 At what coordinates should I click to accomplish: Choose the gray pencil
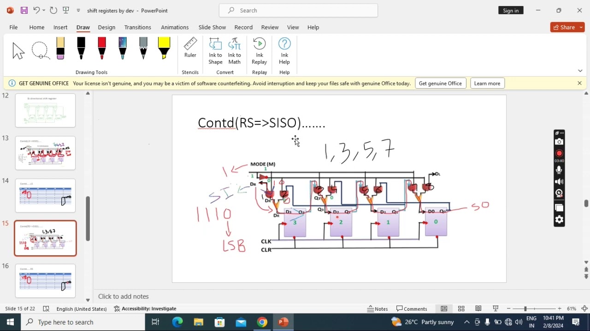(x=143, y=48)
